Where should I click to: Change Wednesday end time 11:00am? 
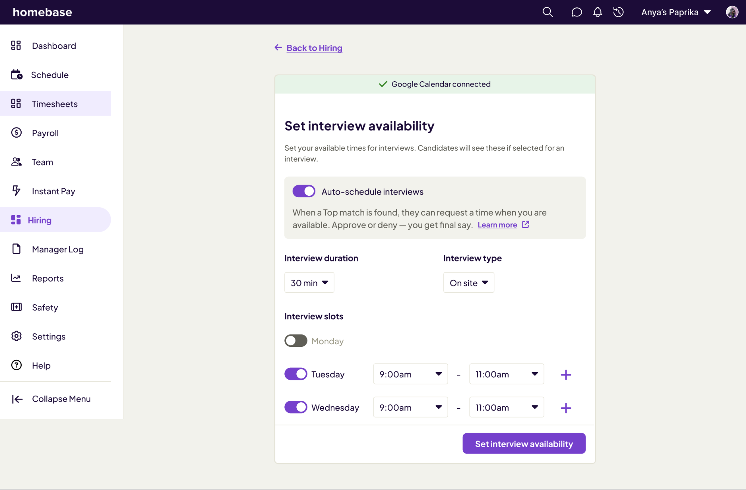point(506,408)
